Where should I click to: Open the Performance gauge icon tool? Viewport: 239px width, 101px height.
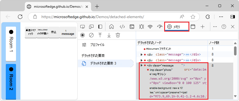pyautogui.click(x=160, y=27)
